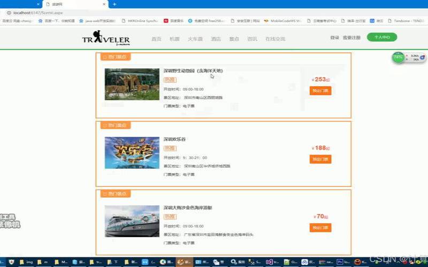The height and width of the screenshot is (267, 428).
Task: Open the green 个人中心 button
Action: point(382,37)
